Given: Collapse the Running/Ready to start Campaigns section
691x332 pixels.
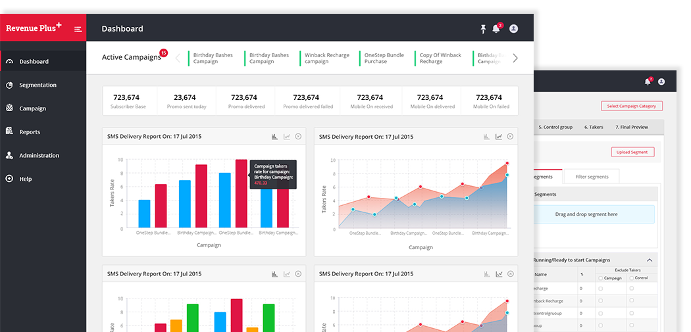Looking at the screenshot, I should click(x=650, y=260).
